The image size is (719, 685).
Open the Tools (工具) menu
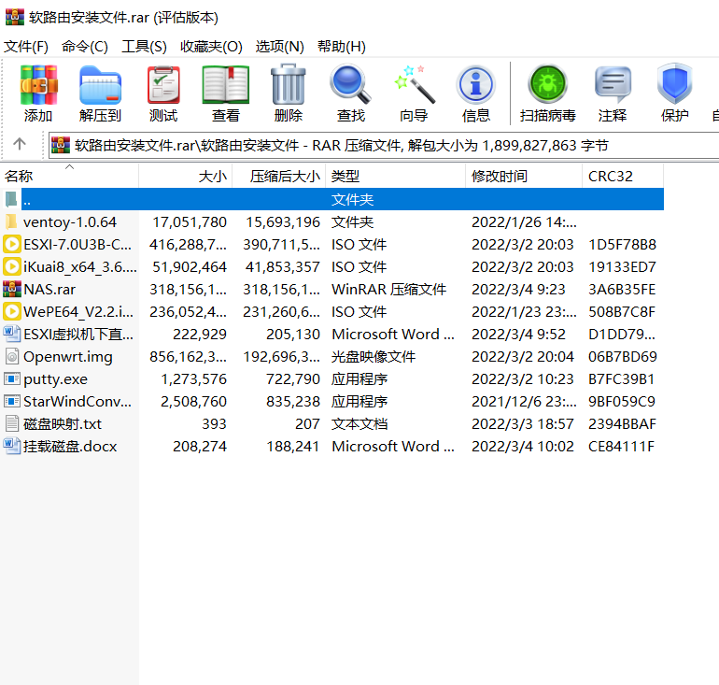[x=144, y=46]
